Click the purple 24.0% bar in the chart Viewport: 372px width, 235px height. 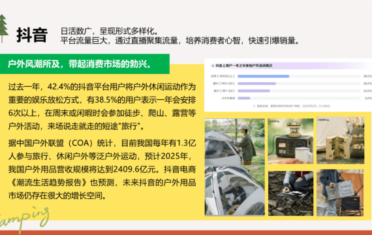pos(254,91)
